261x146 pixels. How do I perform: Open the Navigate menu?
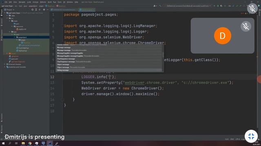22,2
